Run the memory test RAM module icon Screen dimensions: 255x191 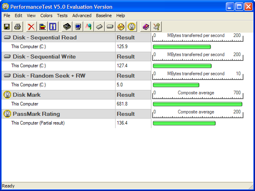[x=99, y=27]
